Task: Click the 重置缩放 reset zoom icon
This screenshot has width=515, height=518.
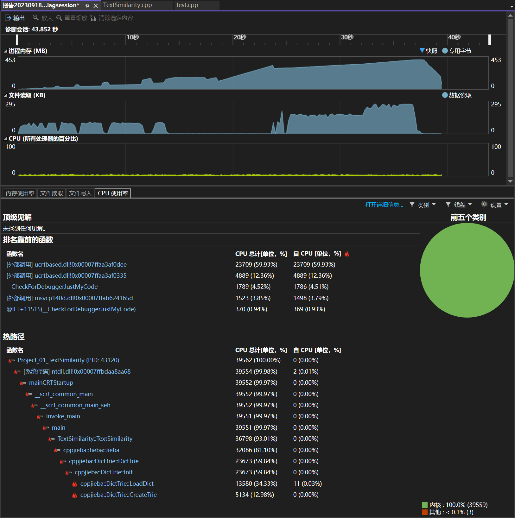Action: 59,18
